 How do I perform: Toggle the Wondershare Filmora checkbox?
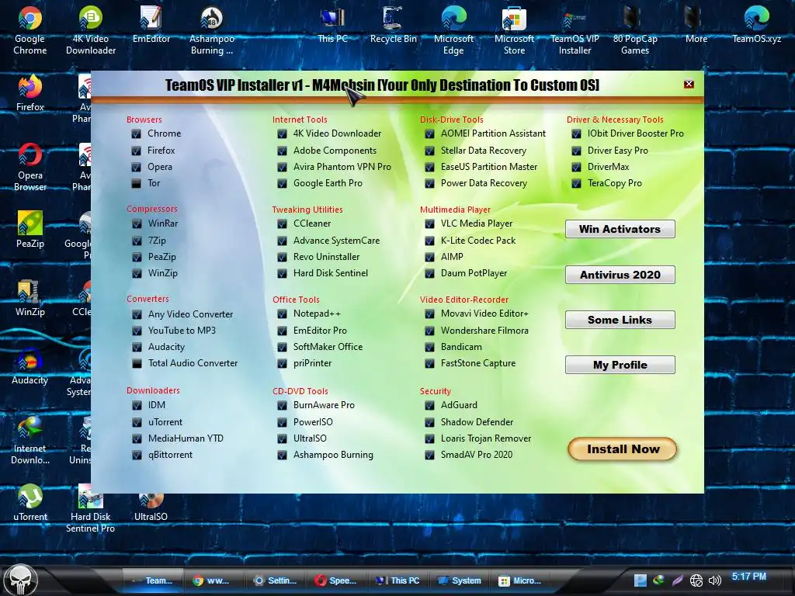(x=429, y=331)
